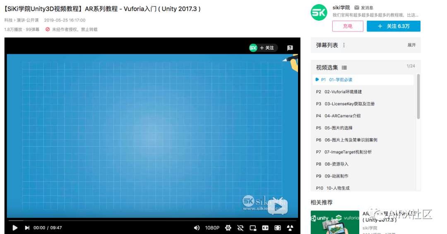Viewport: 447px width, 234px height.
Task: Follow the uploader via in-player button
Action: point(263,48)
